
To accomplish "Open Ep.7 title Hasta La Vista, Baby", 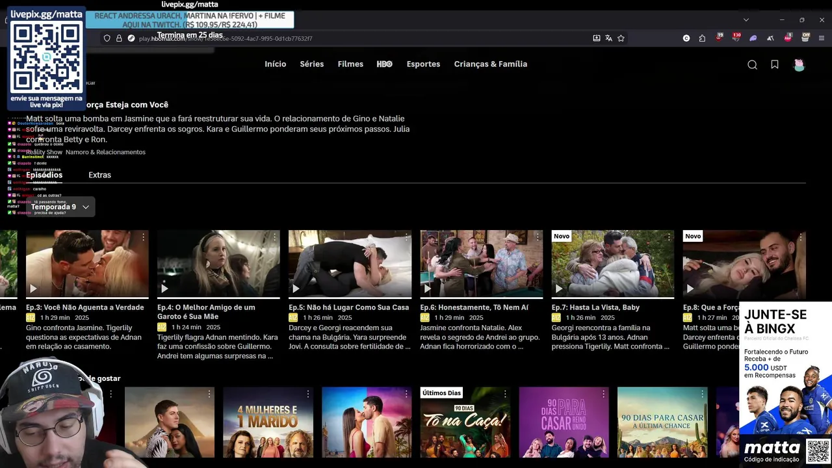I will 595,307.
